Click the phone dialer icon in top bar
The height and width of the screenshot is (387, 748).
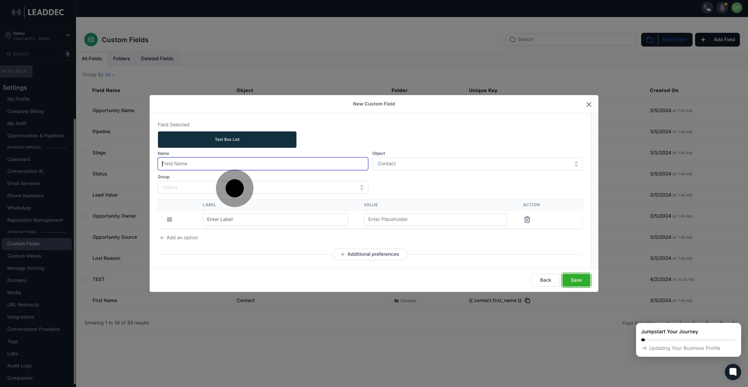click(x=707, y=8)
